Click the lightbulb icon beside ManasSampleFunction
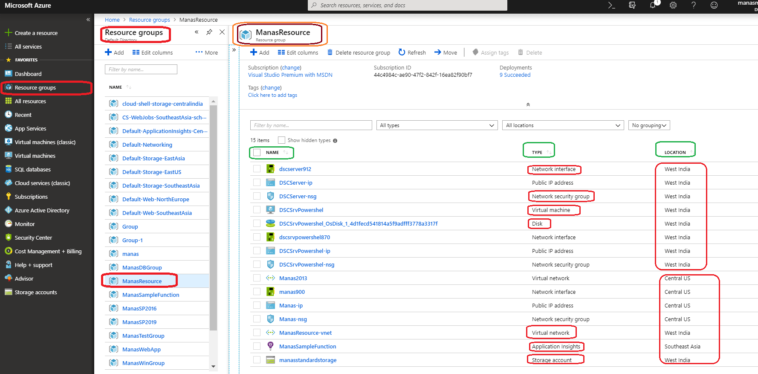Viewport: 758px width, 374px height. pyautogui.click(x=270, y=346)
